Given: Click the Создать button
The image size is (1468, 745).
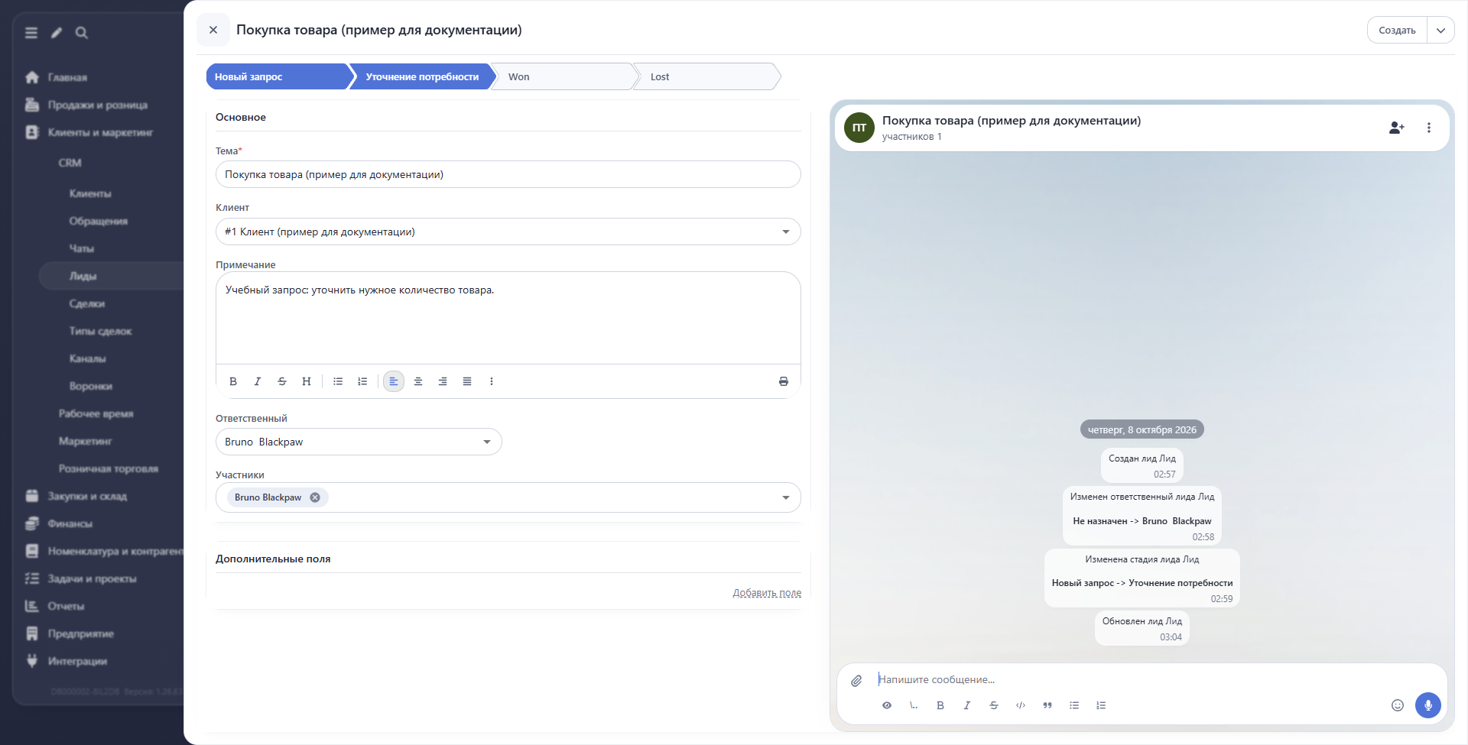Looking at the screenshot, I should click(x=1397, y=31).
